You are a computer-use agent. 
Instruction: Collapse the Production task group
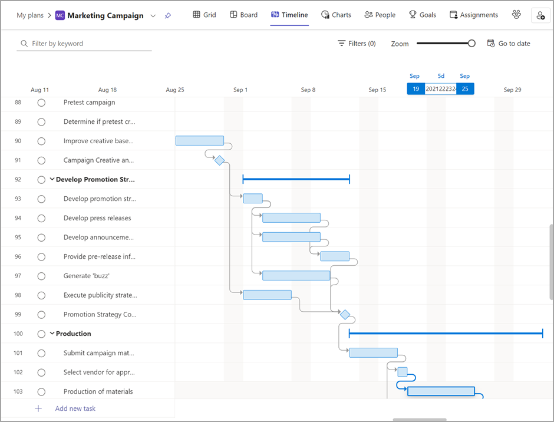[52, 334]
